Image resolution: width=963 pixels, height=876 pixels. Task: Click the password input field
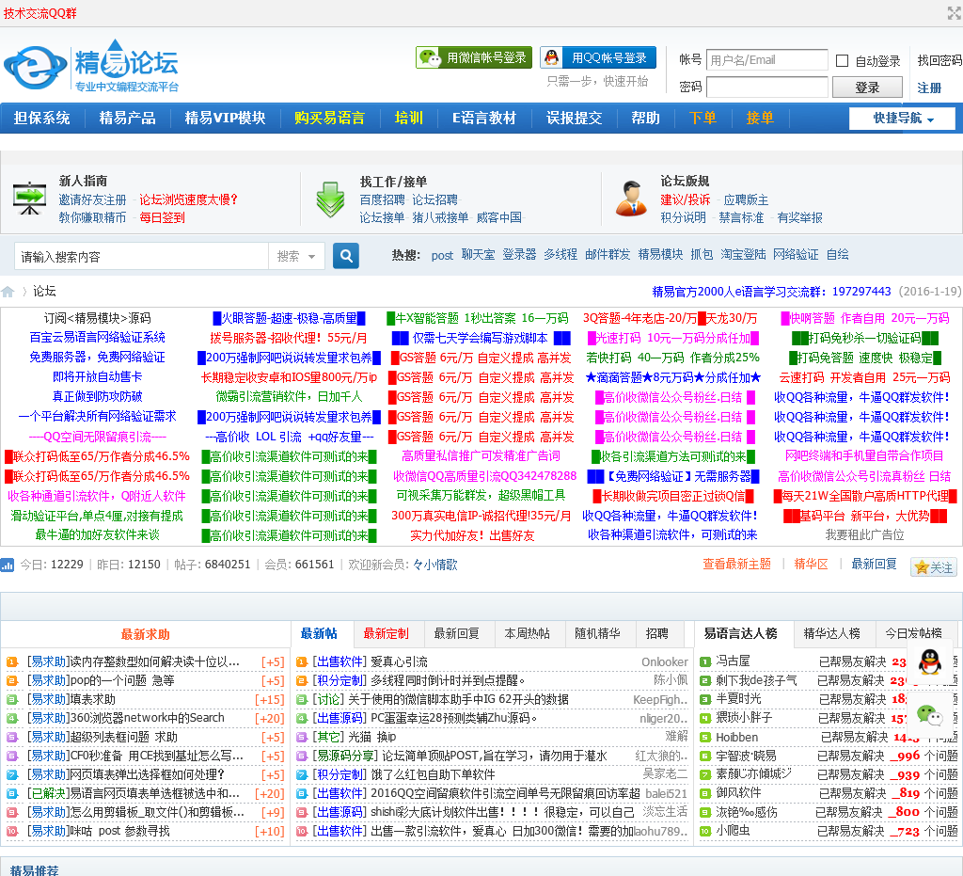pyautogui.click(x=766, y=88)
